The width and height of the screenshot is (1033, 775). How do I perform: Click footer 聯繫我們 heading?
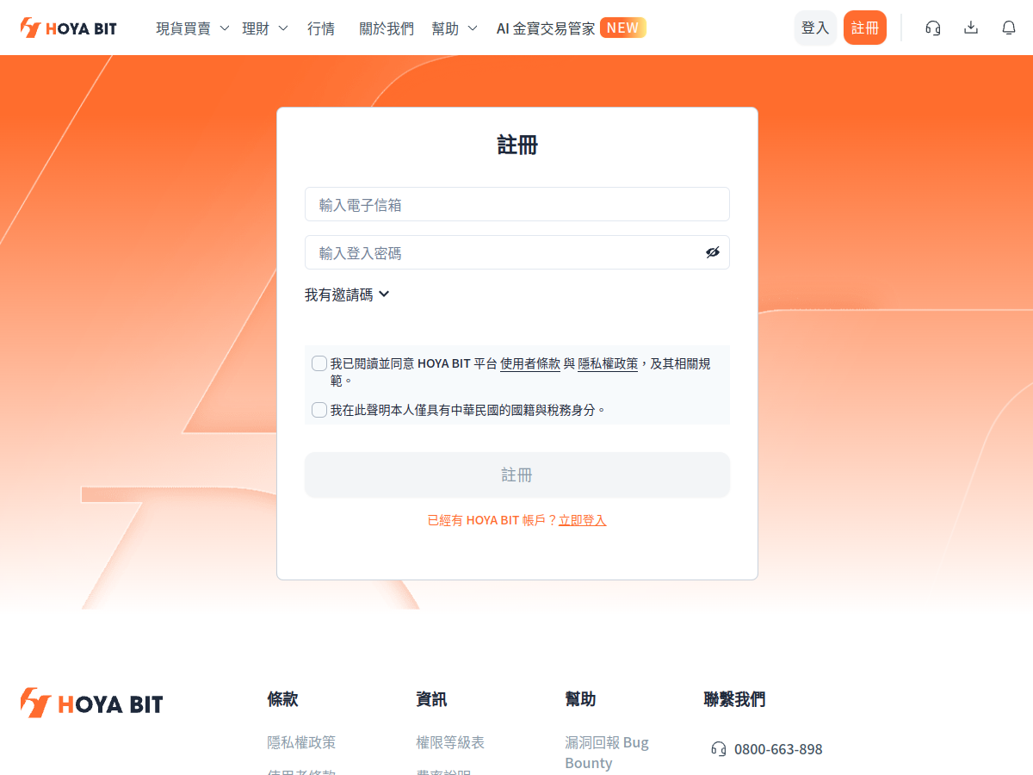(x=734, y=699)
